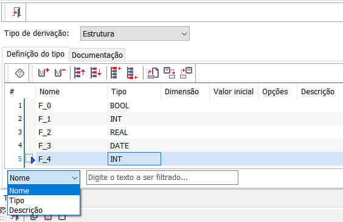Click the # column header
343x222 pixels.
tap(12, 91)
